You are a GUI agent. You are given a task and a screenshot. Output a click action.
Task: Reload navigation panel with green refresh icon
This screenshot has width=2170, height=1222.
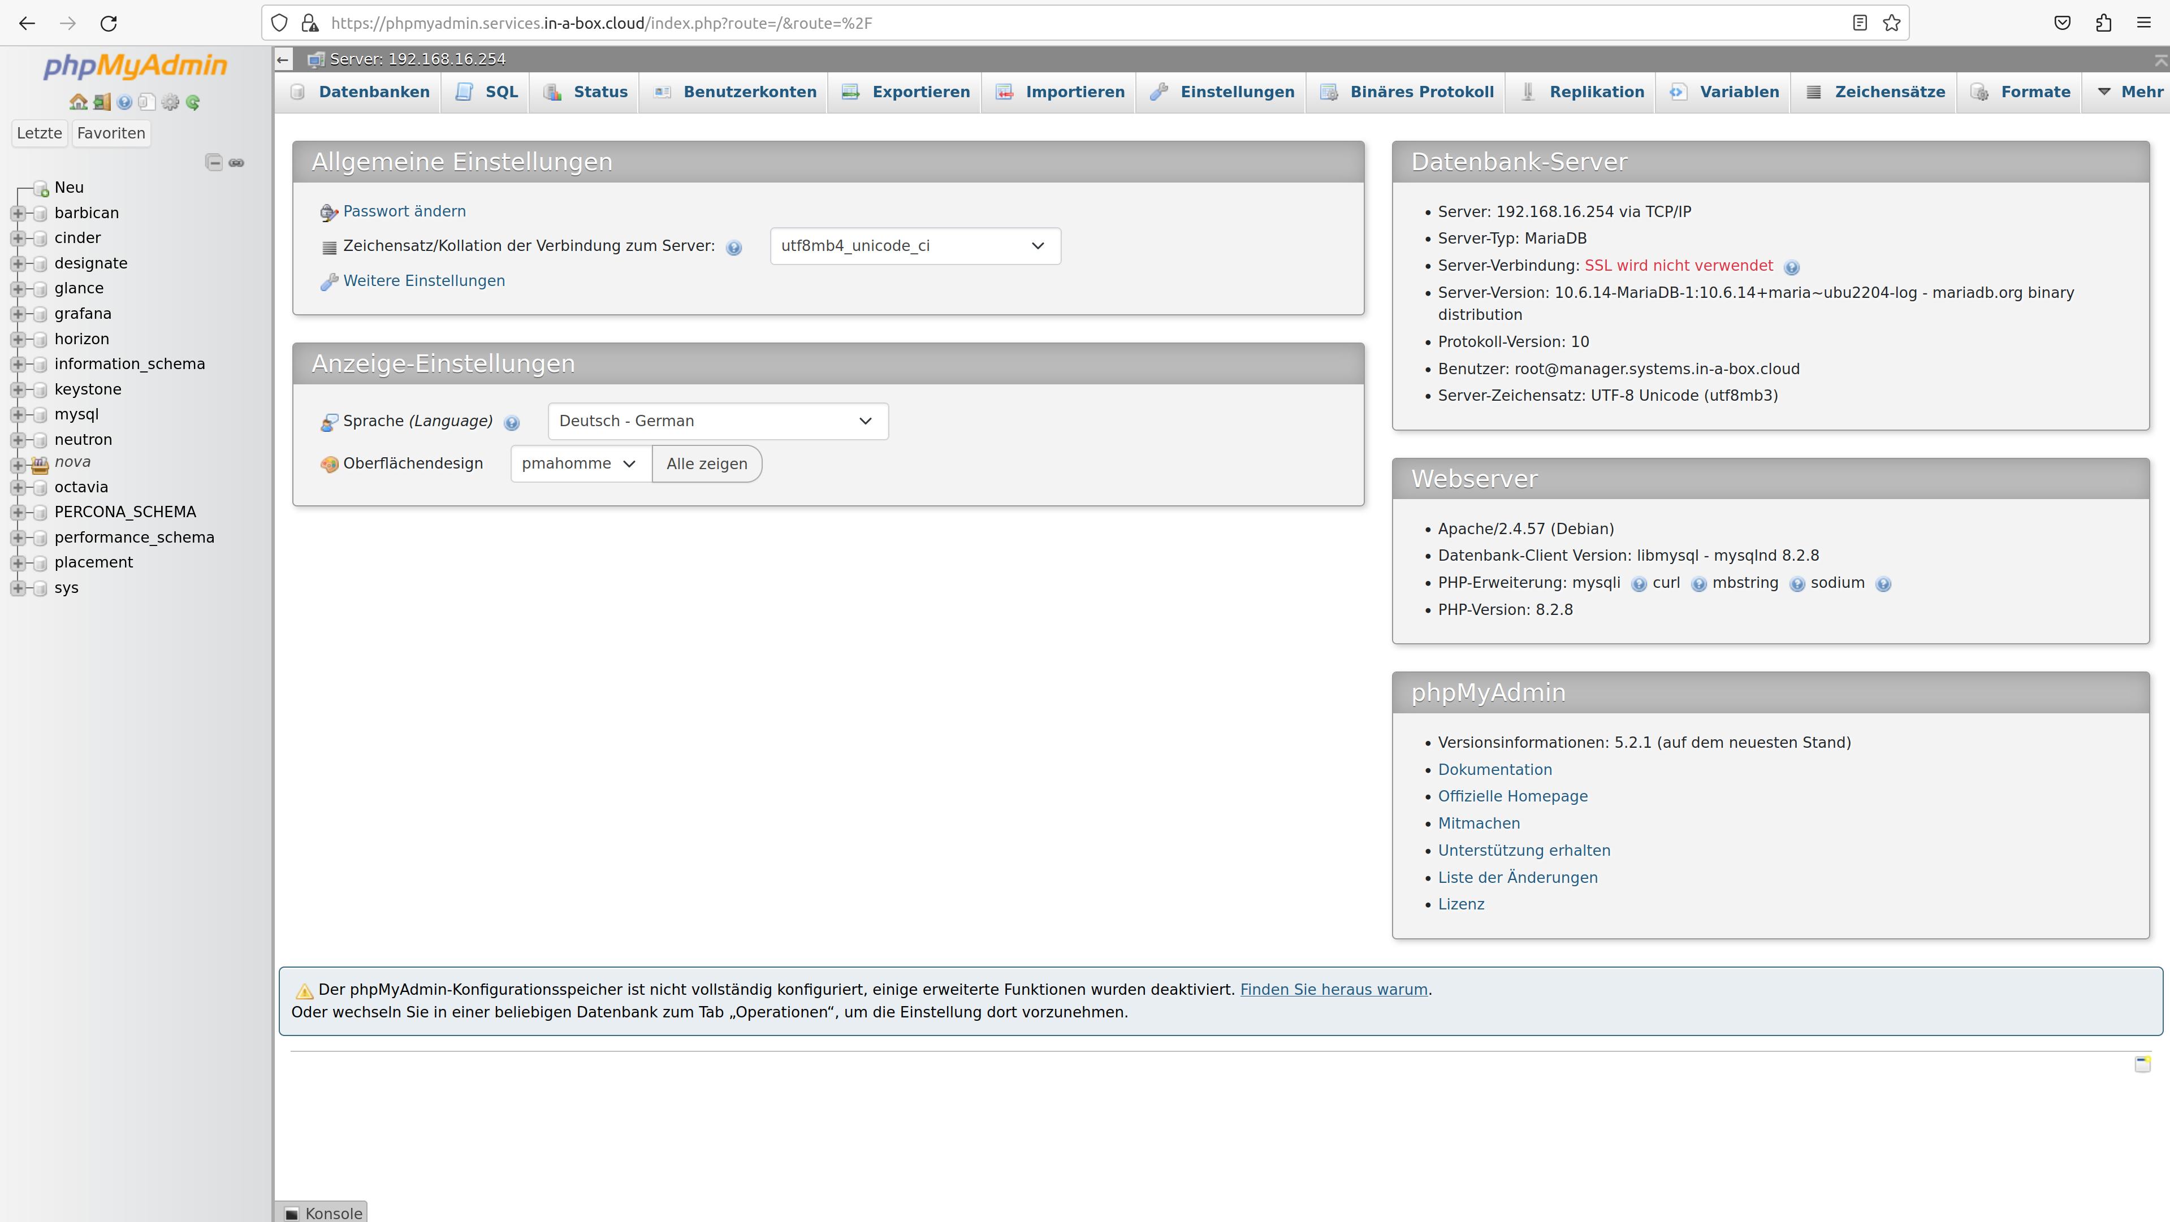click(193, 102)
